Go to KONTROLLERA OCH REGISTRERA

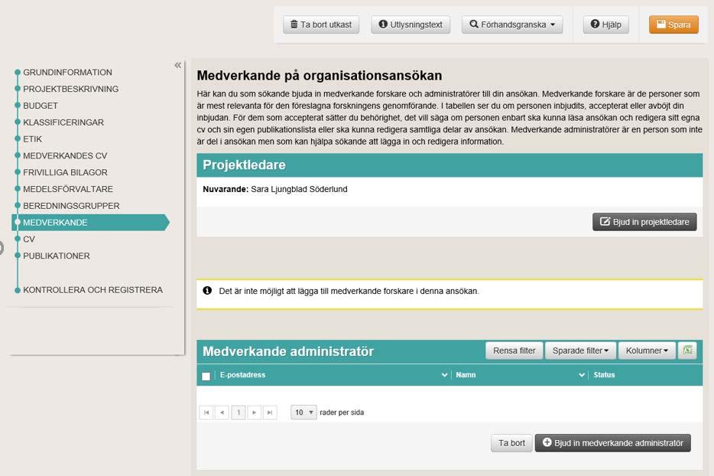(x=93, y=290)
